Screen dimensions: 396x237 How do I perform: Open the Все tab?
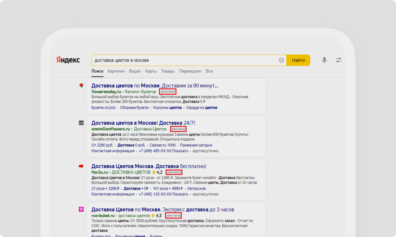209,71
